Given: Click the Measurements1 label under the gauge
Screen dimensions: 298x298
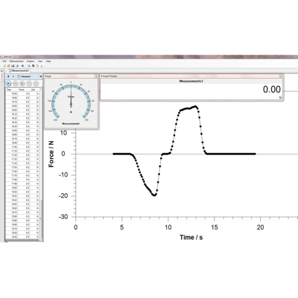Looking at the screenshot, I should (71, 124).
